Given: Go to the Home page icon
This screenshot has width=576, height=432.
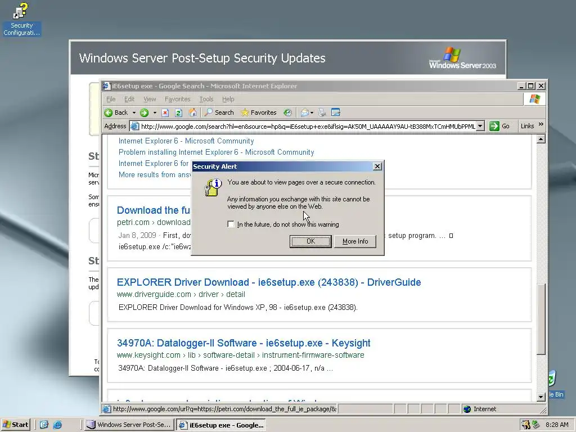Looking at the screenshot, I should coord(192,112).
